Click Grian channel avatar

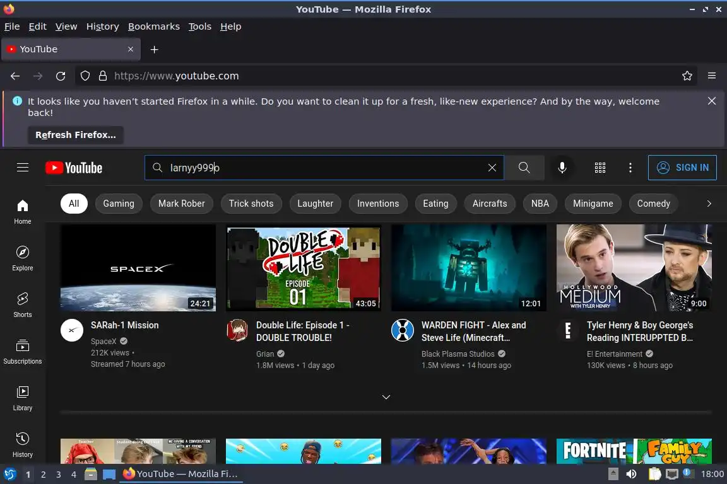click(x=237, y=330)
